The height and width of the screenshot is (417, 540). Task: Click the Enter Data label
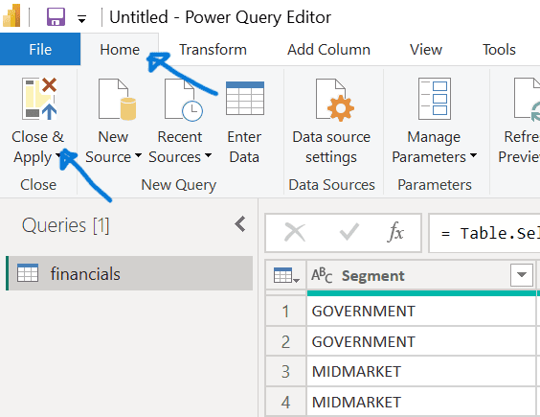pyautogui.click(x=244, y=147)
